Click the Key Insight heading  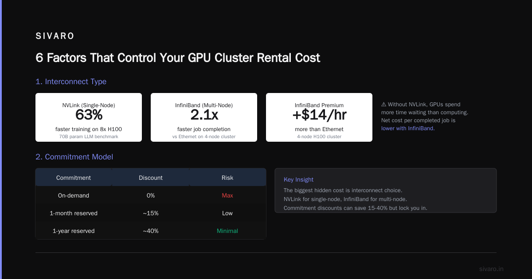coord(298,179)
